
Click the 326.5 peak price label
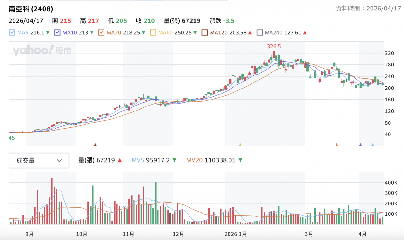point(274,46)
